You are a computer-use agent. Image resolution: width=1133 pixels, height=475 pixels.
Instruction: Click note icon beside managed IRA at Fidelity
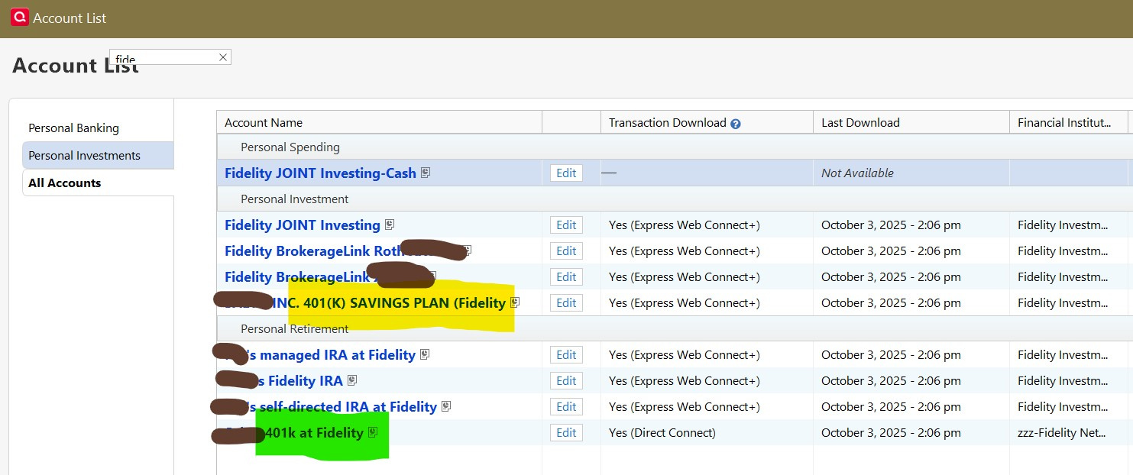(425, 354)
